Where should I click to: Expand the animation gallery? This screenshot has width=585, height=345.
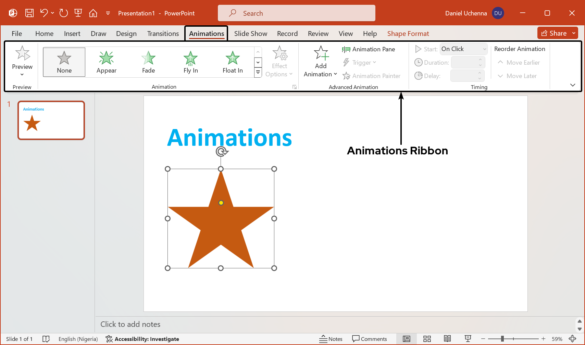coord(258,72)
